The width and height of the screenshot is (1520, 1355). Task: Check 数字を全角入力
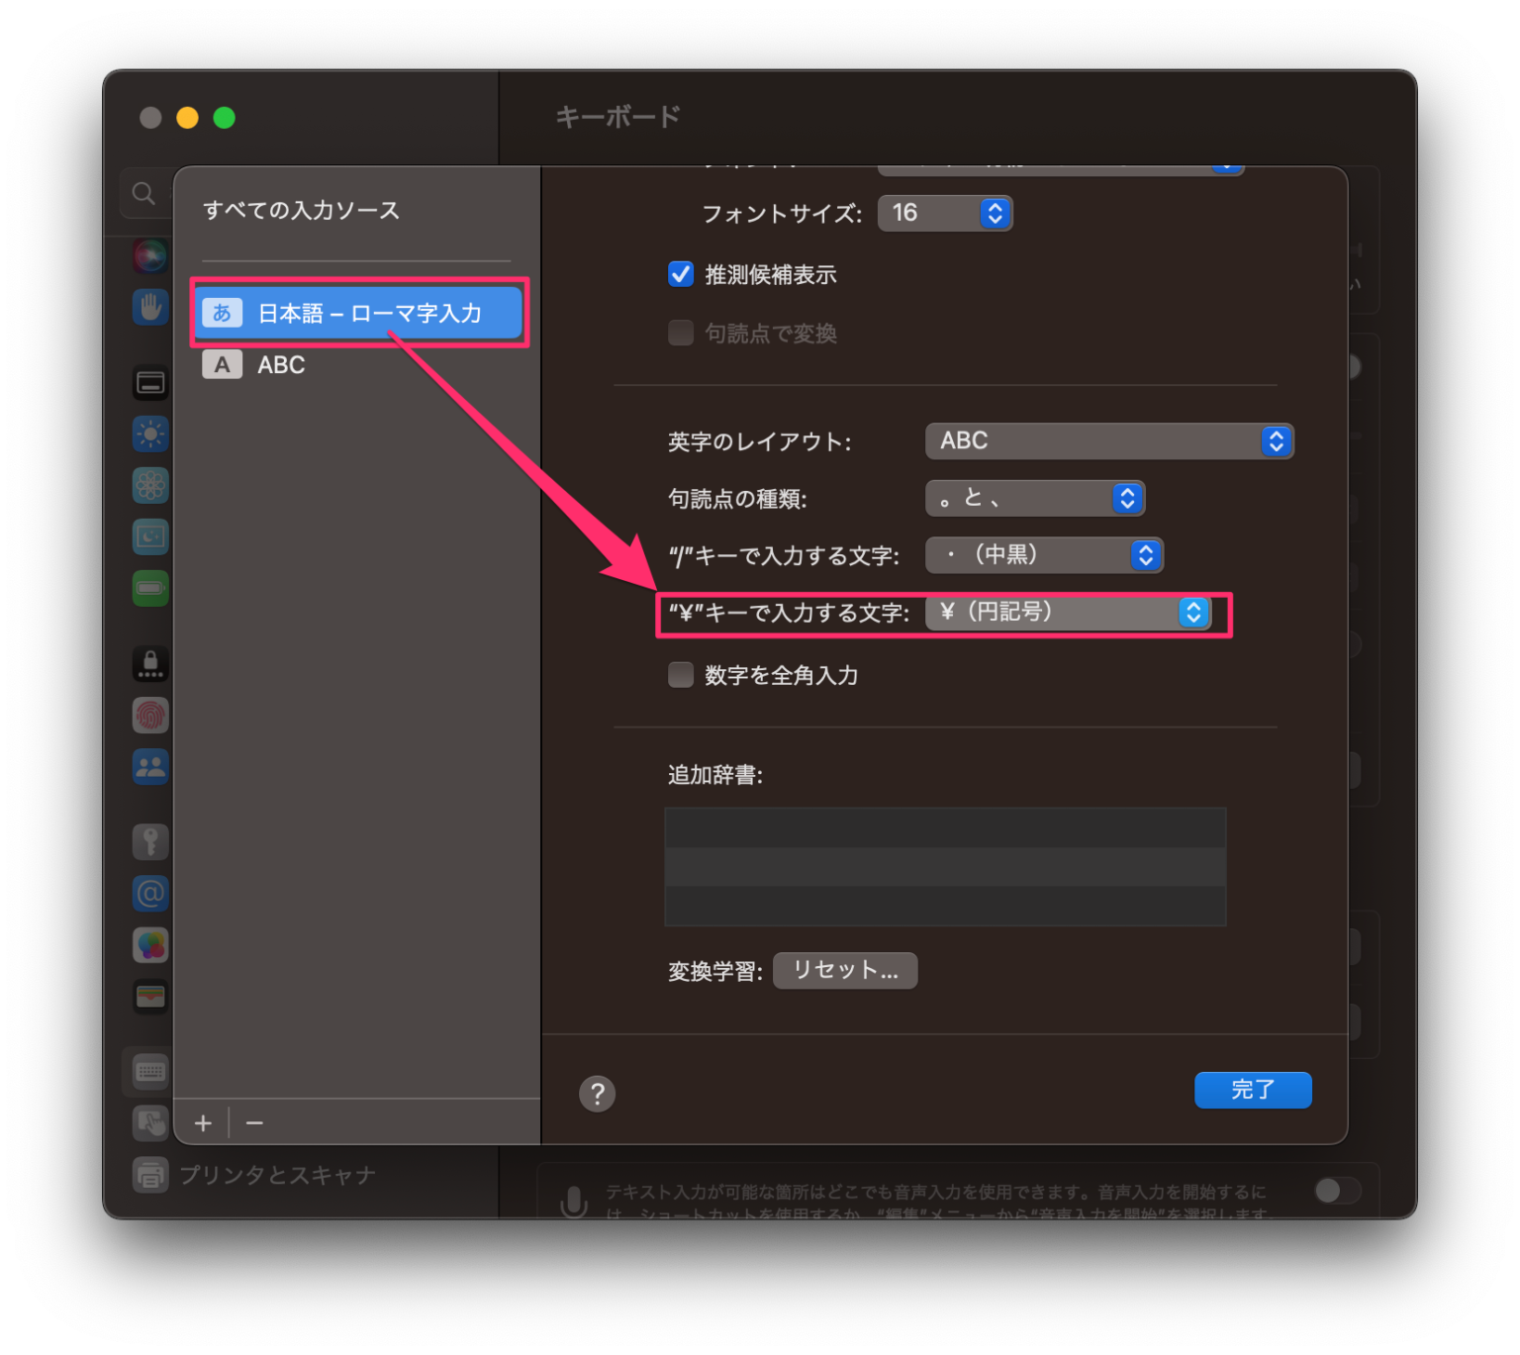click(681, 674)
